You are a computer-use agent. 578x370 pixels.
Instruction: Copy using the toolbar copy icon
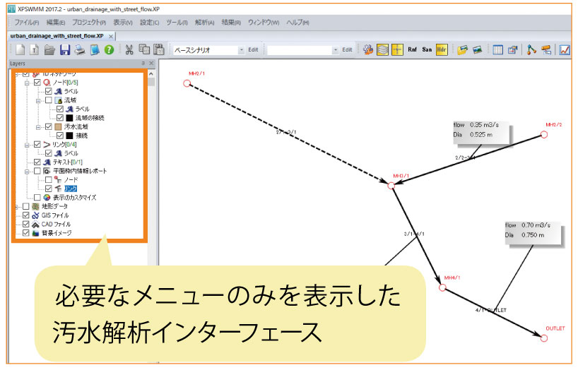144,49
